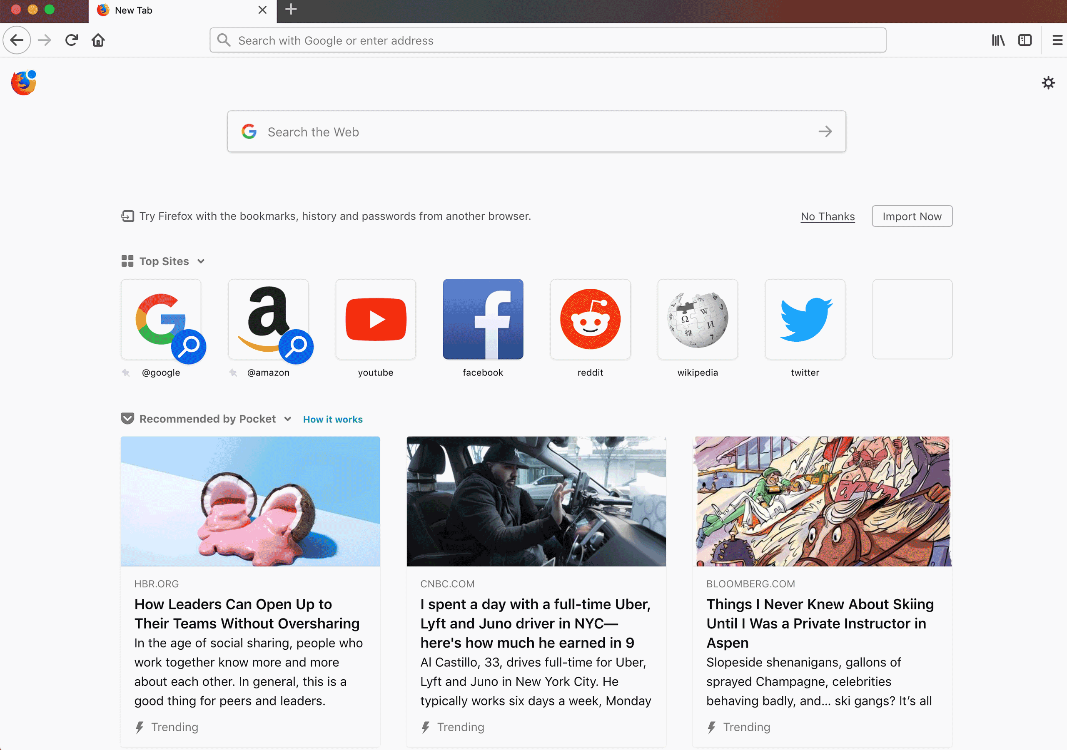1067x750 pixels.
Task: Click Trending label under Bloomberg article
Action: (746, 727)
